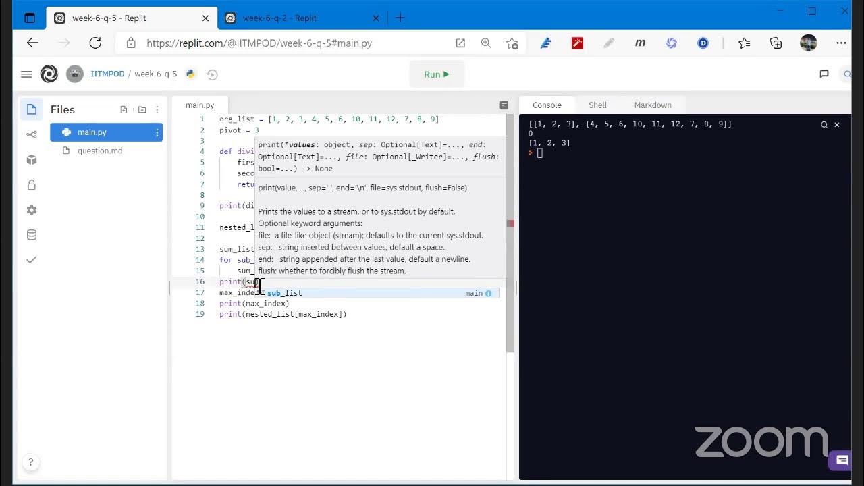Screen dimensions: 864x486
Task: Open the red PDF extension icon
Action: [x=577, y=43]
